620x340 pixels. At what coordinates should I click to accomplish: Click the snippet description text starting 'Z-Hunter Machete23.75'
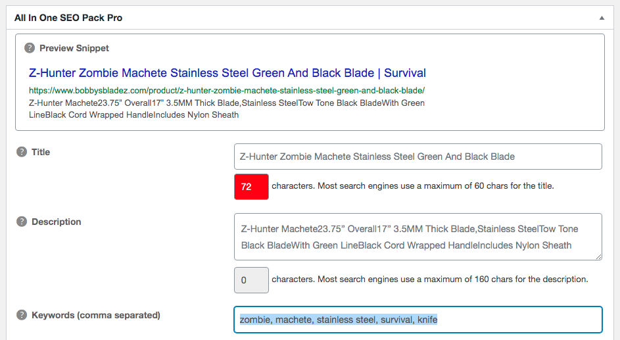click(x=227, y=109)
